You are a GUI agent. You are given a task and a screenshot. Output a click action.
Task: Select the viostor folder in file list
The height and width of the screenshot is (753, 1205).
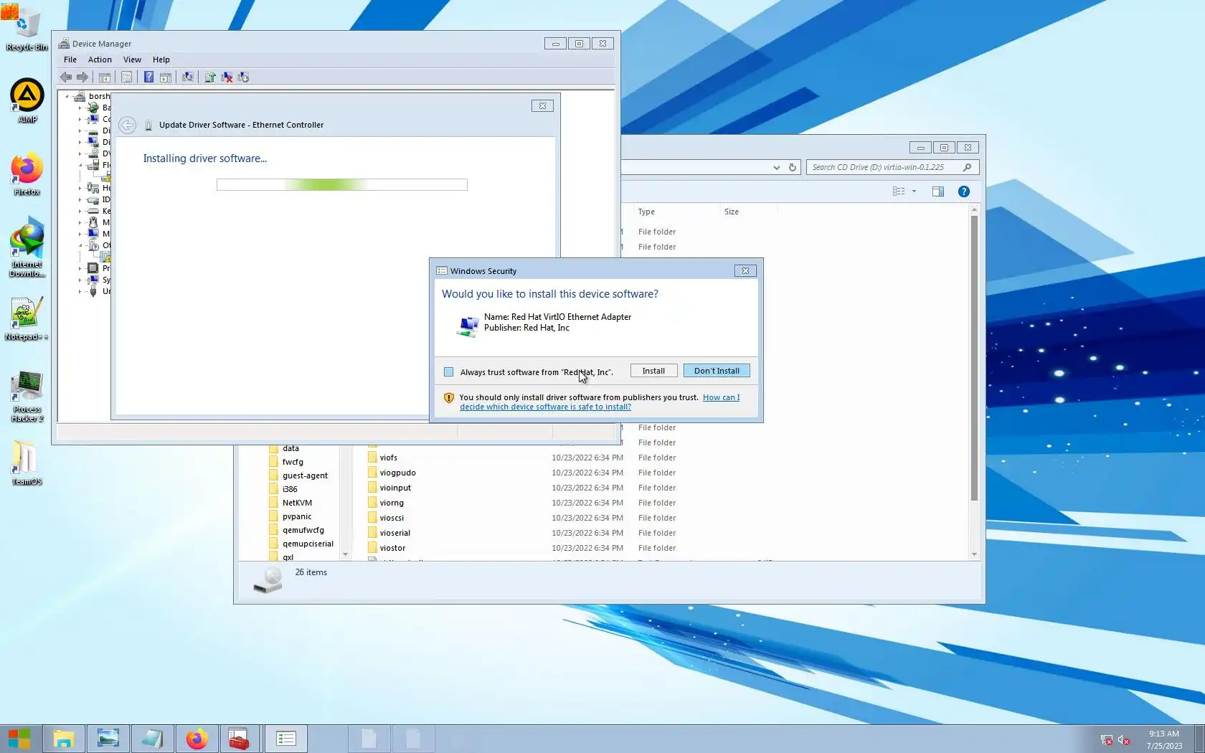tap(392, 549)
